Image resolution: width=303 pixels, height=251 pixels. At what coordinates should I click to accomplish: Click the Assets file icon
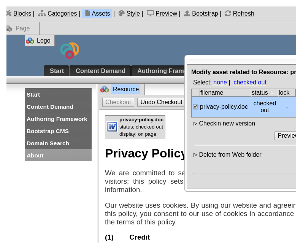click(87, 13)
